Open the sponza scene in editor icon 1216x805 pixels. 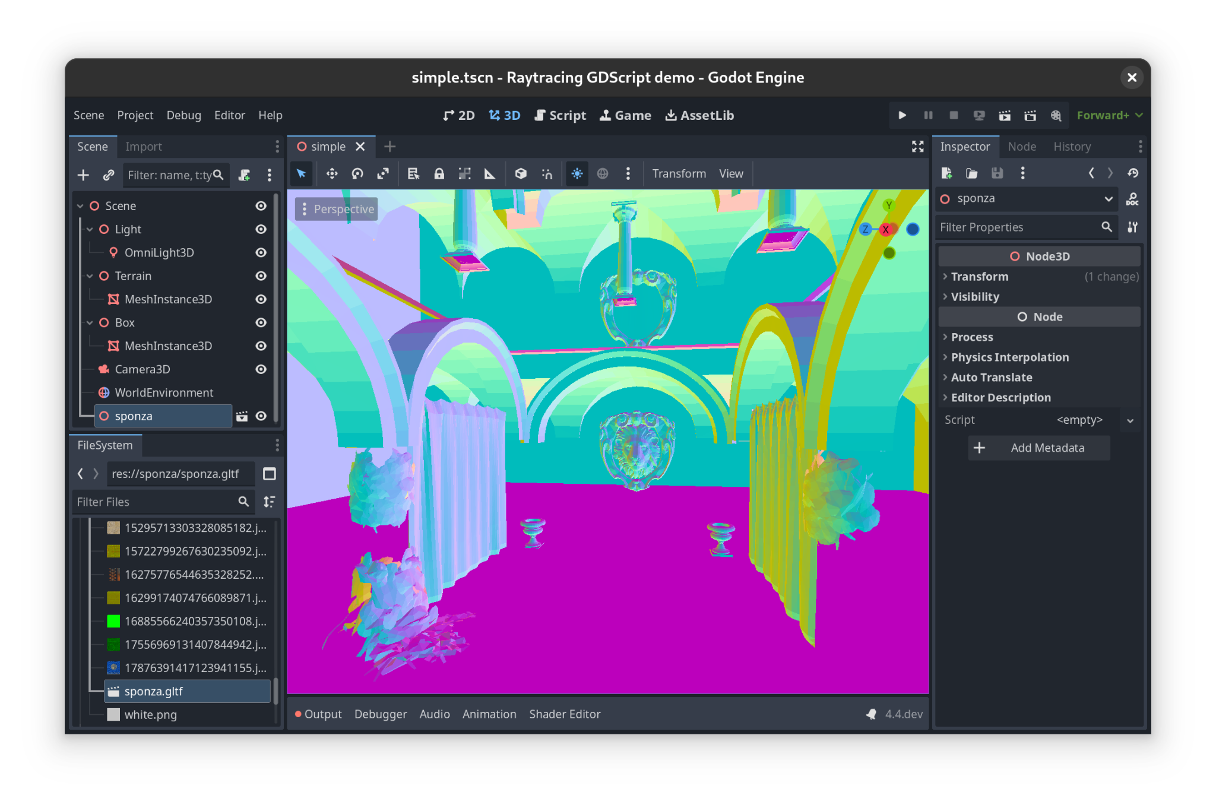[x=242, y=416]
